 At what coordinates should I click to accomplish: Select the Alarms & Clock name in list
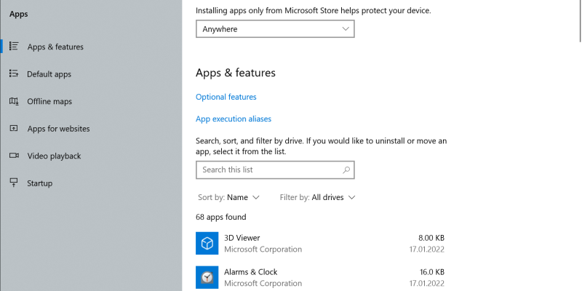250,272
